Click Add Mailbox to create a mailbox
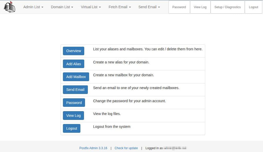Image resolution: width=263 pixels, height=152 pixels. [x=76, y=77]
